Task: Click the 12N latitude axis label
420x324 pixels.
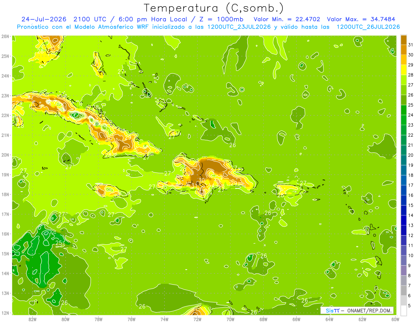Action: click(5, 313)
